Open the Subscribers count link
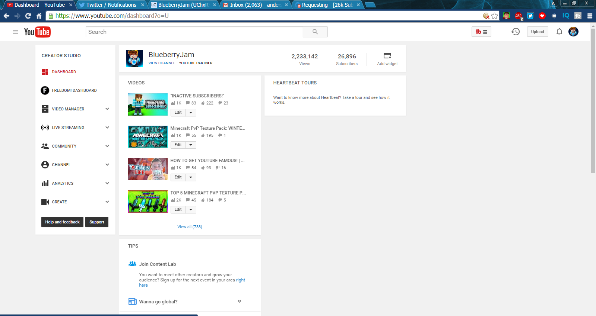 pos(347,59)
